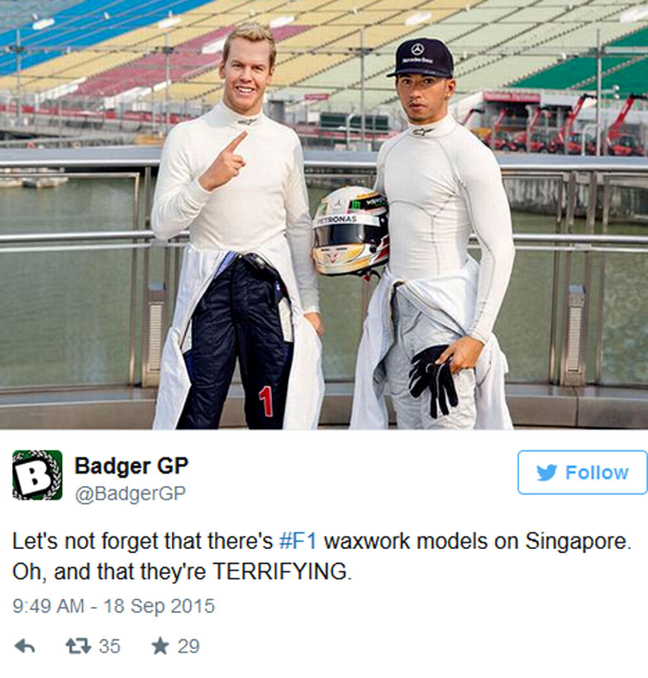Viewport: 648px width, 678px height.
Task: Click the Twitter bird icon in Follow button
Action: point(547,473)
